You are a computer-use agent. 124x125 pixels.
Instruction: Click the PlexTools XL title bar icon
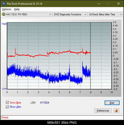pyautogui.click(x=4, y=4)
